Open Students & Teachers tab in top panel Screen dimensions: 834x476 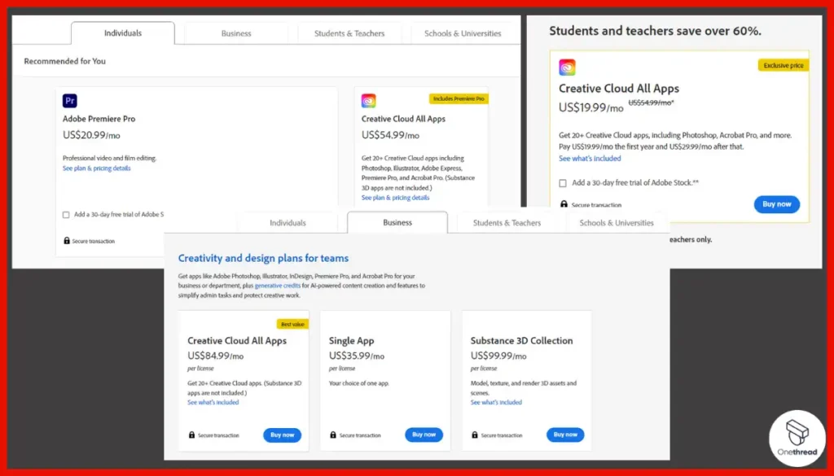click(349, 33)
